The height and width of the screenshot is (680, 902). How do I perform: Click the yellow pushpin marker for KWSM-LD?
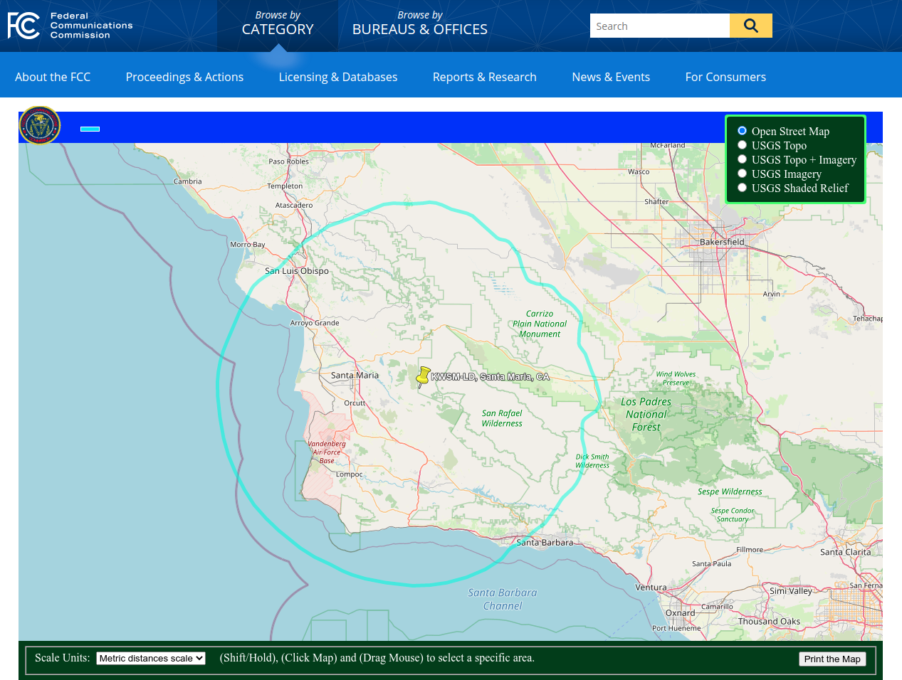pyautogui.click(x=423, y=376)
